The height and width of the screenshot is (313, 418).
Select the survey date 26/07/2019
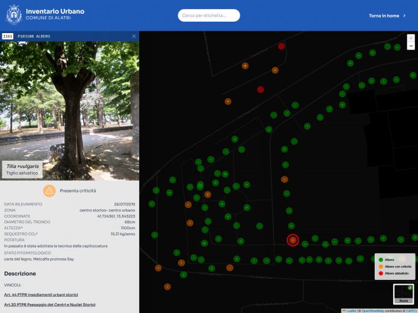tap(125, 204)
